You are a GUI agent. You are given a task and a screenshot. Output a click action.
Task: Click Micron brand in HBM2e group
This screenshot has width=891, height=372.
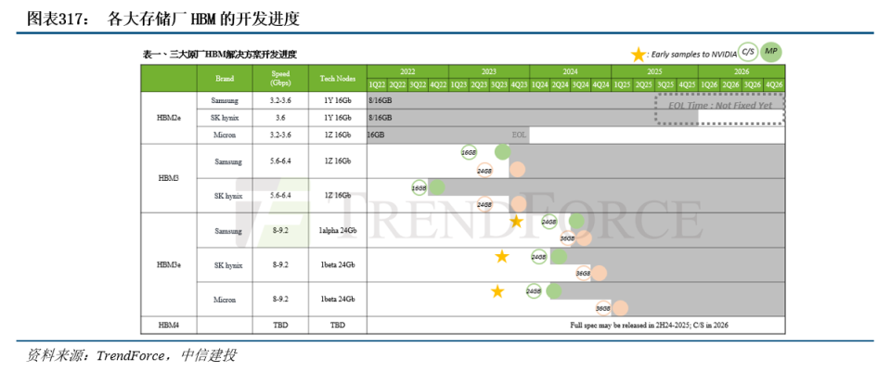click(225, 135)
